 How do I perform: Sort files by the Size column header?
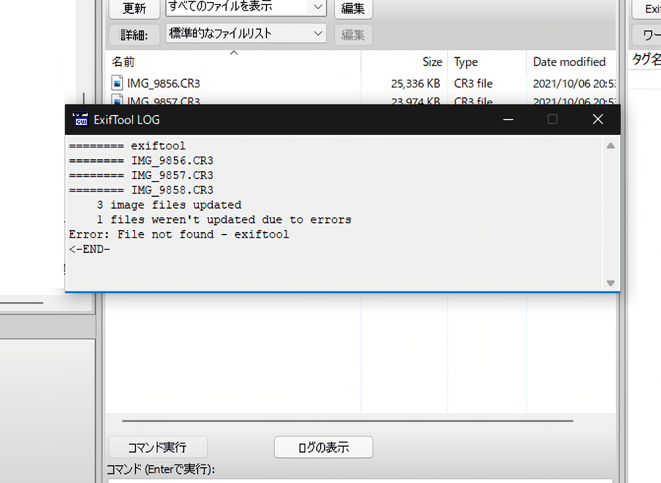(433, 61)
